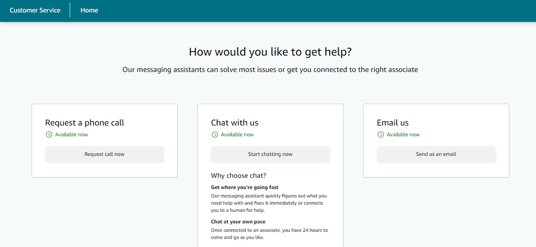This screenshot has width=536, height=247.
Task: Click 'Available now' text under Email us
Action: [x=403, y=135]
